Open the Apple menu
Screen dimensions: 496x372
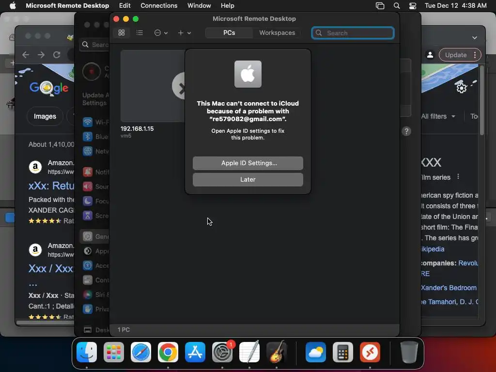coord(13,5)
